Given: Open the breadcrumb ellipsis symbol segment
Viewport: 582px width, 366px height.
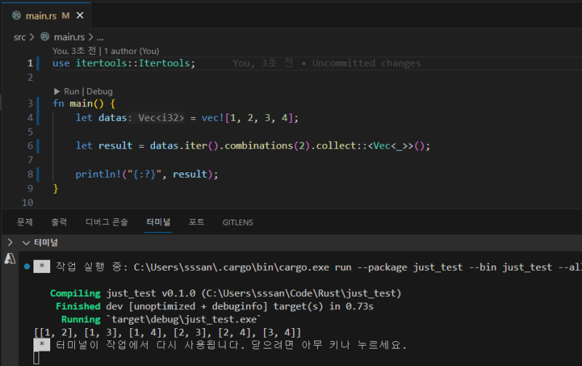Looking at the screenshot, I should point(100,36).
